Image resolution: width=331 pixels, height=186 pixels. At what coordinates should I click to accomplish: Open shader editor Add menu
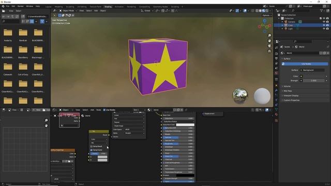[x=92, y=110]
